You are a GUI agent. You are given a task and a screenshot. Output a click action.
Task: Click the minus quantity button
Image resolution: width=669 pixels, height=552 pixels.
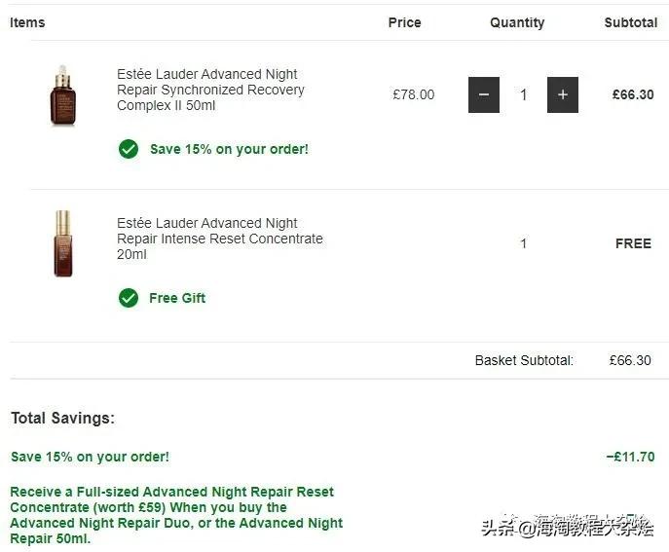click(484, 95)
